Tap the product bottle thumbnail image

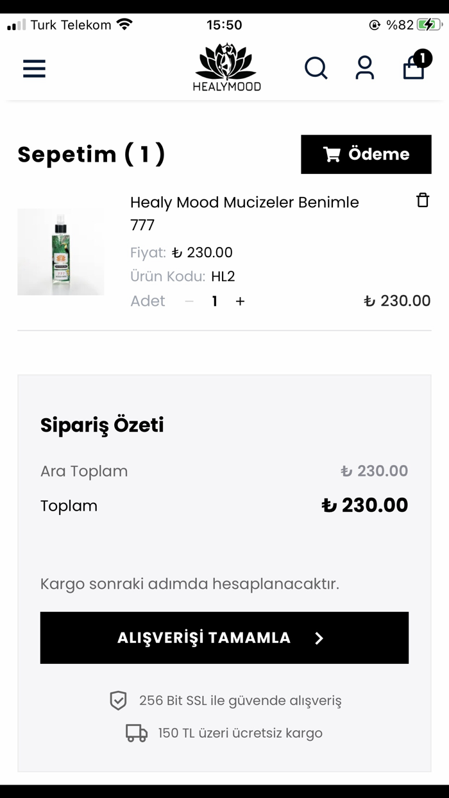point(60,251)
